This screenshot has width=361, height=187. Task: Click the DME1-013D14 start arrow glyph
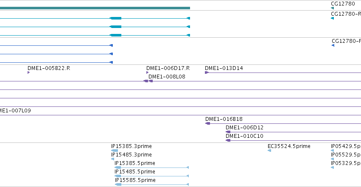click(x=207, y=73)
